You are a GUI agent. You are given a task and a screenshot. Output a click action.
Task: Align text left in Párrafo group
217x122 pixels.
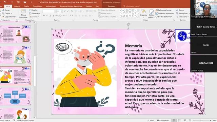pos(76,16)
